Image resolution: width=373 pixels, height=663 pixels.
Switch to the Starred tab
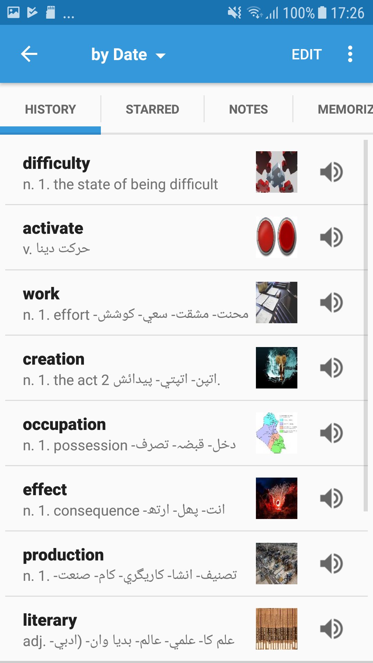[152, 109]
